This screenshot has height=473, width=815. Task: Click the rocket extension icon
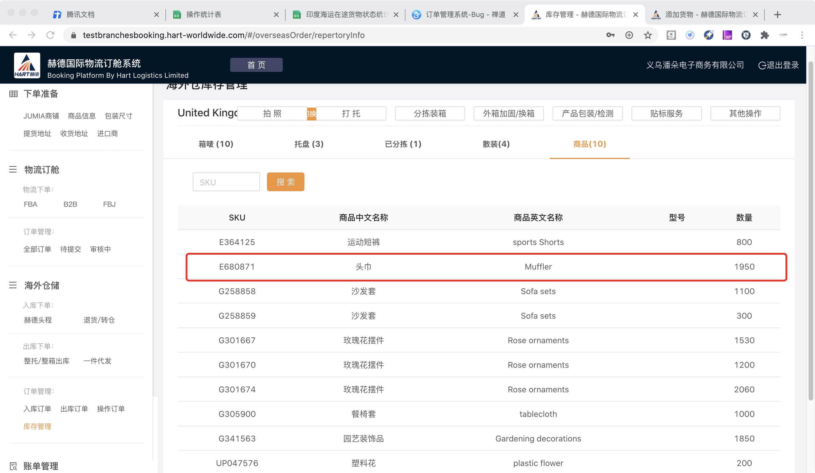click(x=709, y=35)
